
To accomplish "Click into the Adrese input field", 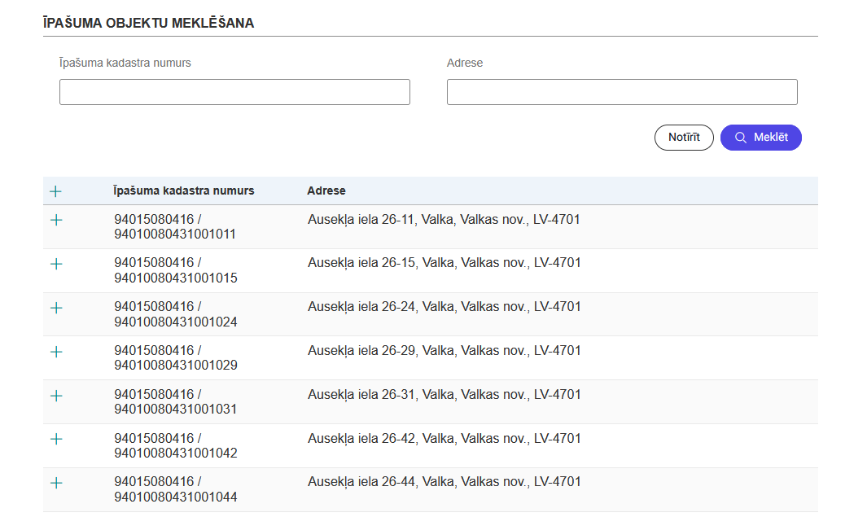I will coord(622,92).
